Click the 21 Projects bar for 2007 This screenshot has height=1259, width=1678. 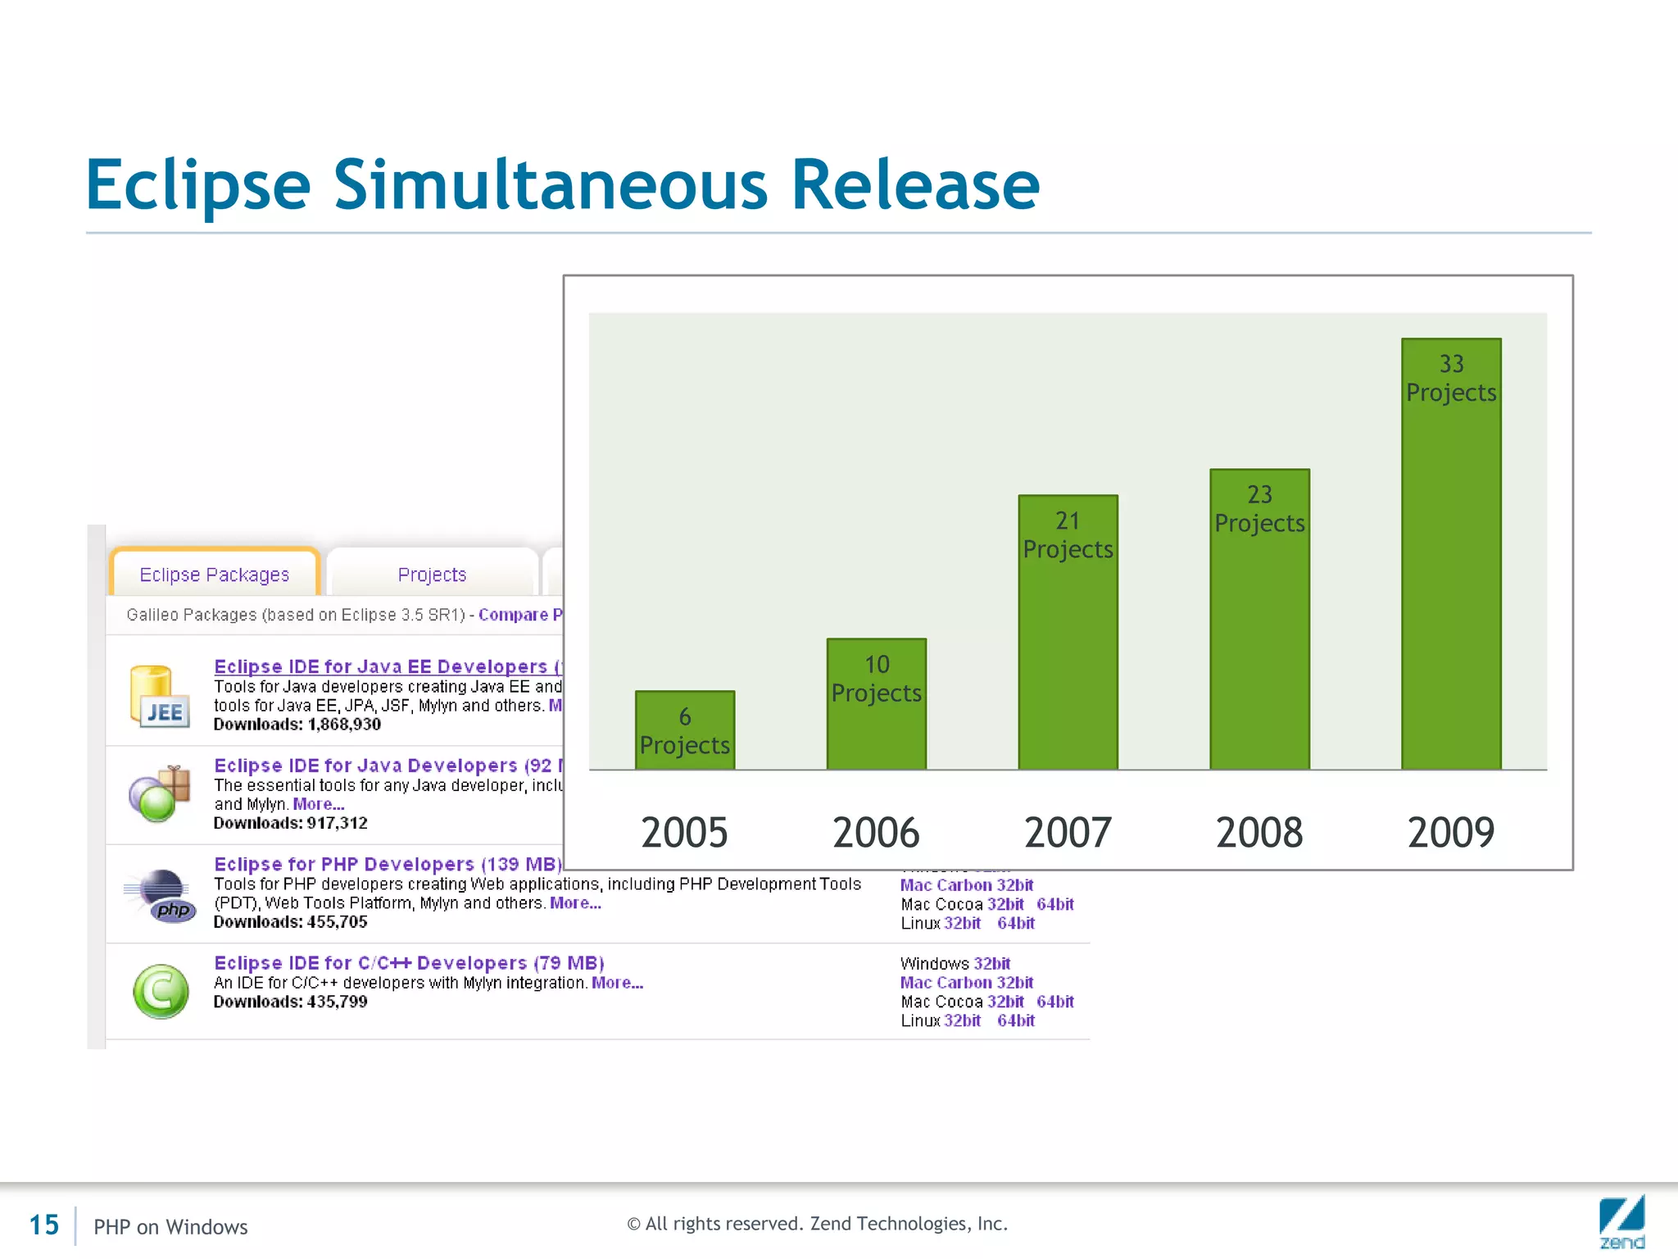(1068, 632)
